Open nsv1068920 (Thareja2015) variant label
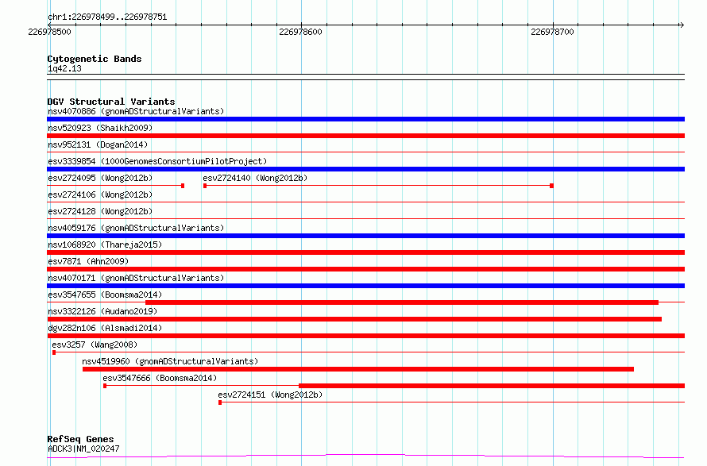Viewport: 707px width, 466px height. (x=105, y=245)
